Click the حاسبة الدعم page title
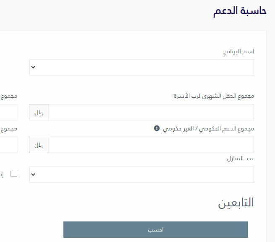275x242 pixels. click(240, 11)
